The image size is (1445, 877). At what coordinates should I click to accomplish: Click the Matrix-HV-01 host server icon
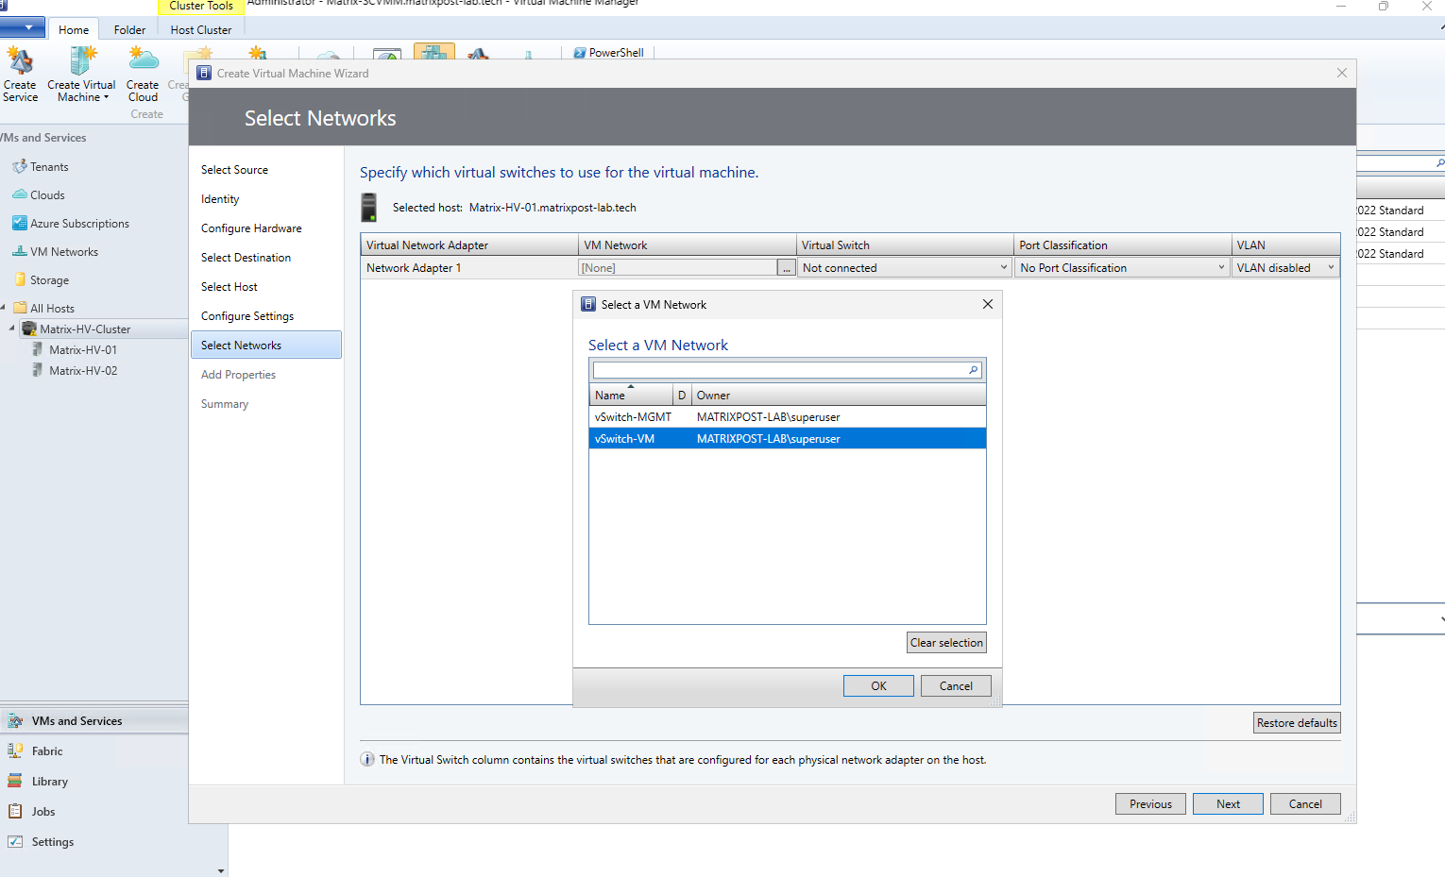38,350
